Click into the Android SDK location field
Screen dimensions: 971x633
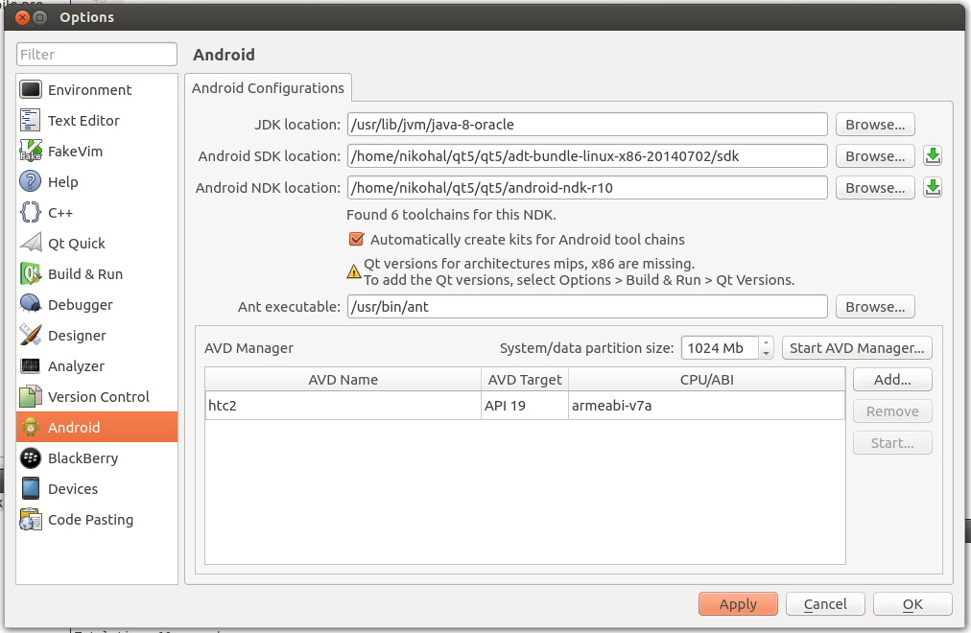pyautogui.click(x=587, y=156)
